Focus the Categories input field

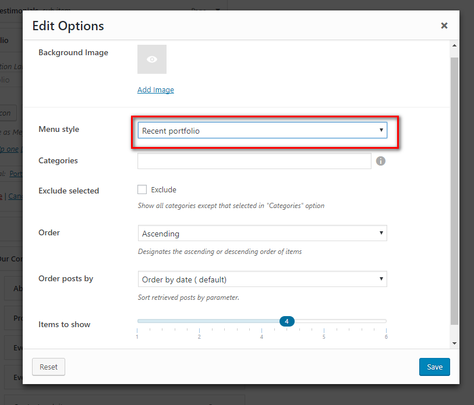click(x=254, y=161)
